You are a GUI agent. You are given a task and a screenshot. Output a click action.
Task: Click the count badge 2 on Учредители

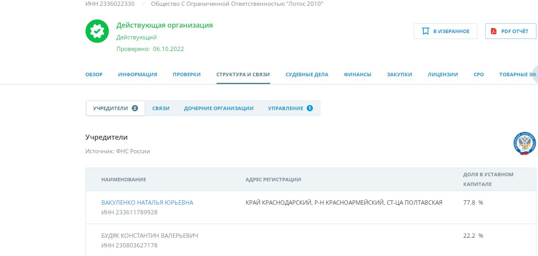[135, 108]
